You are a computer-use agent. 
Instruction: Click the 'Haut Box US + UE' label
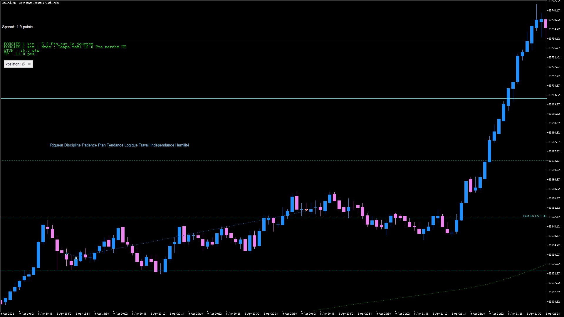tap(534, 216)
